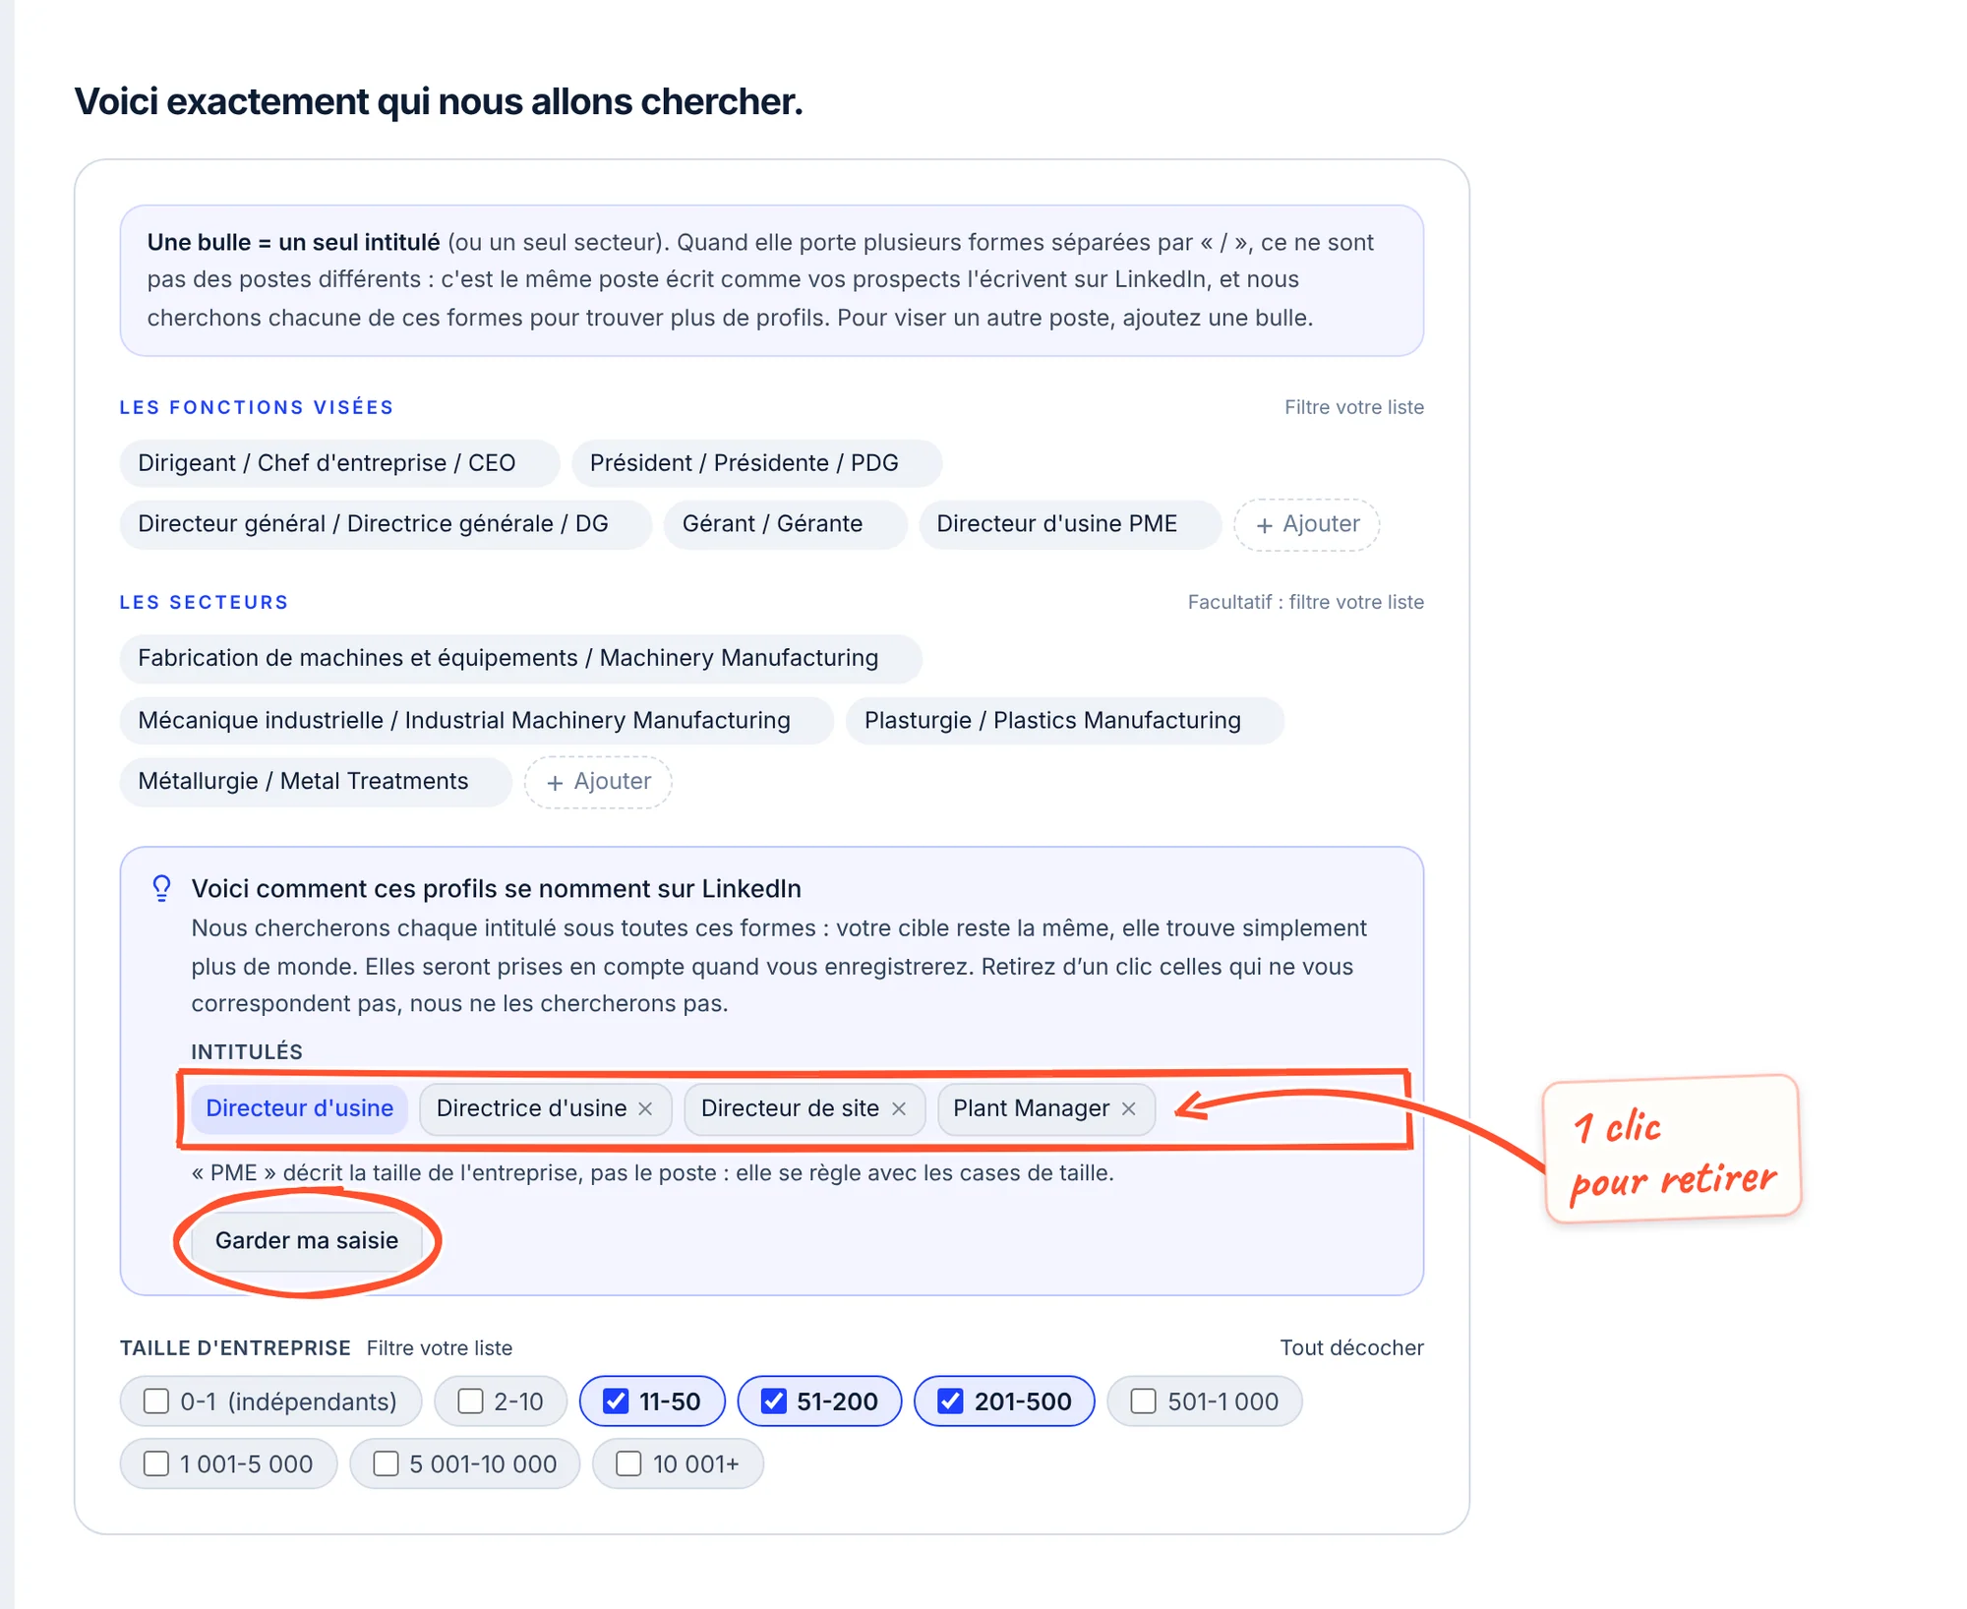Screen dimensions: 1967x1609
Task: Select the Métallurgie / Metal Treatments bubble
Action: click(315, 782)
